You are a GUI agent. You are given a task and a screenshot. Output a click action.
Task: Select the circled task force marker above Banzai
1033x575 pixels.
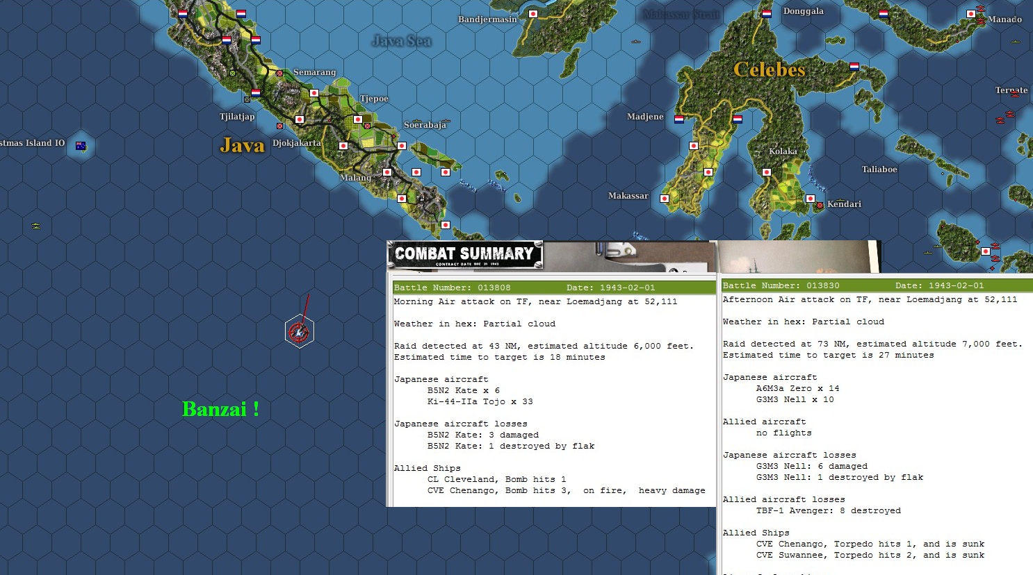[x=300, y=332]
